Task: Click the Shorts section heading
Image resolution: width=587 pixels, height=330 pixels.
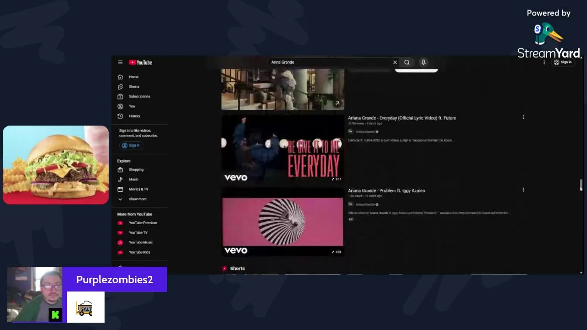Action: pos(237,269)
